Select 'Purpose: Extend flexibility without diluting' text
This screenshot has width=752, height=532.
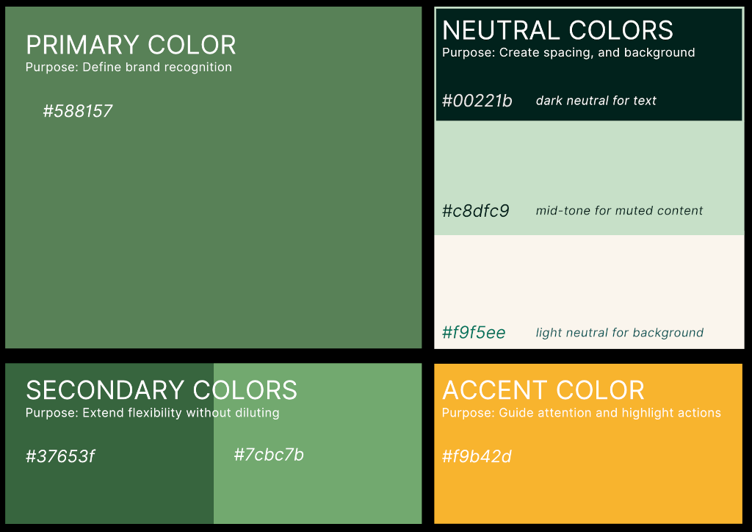(152, 413)
